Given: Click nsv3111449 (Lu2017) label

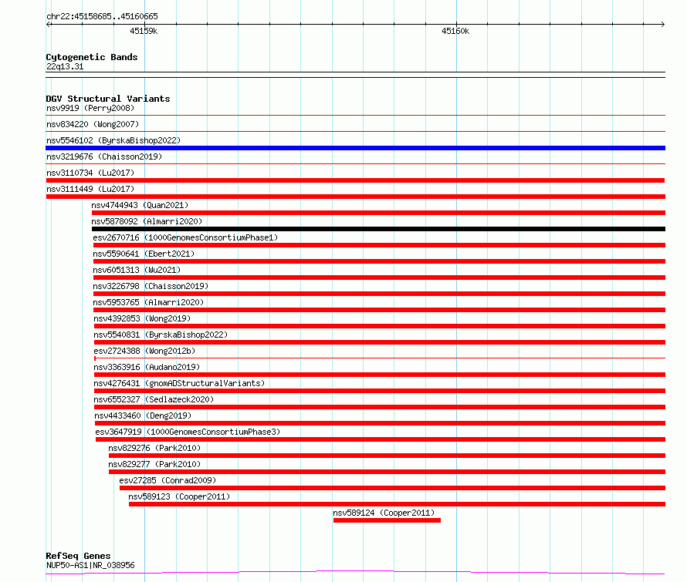Looking at the screenshot, I should [x=90, y=189].
